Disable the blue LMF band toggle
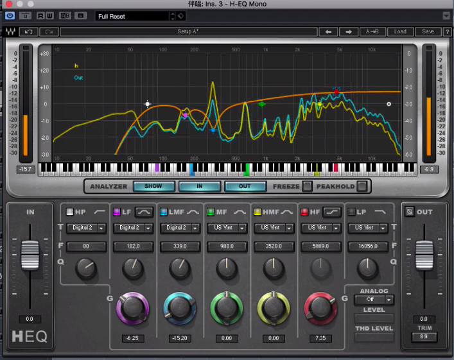 [164, 212]
